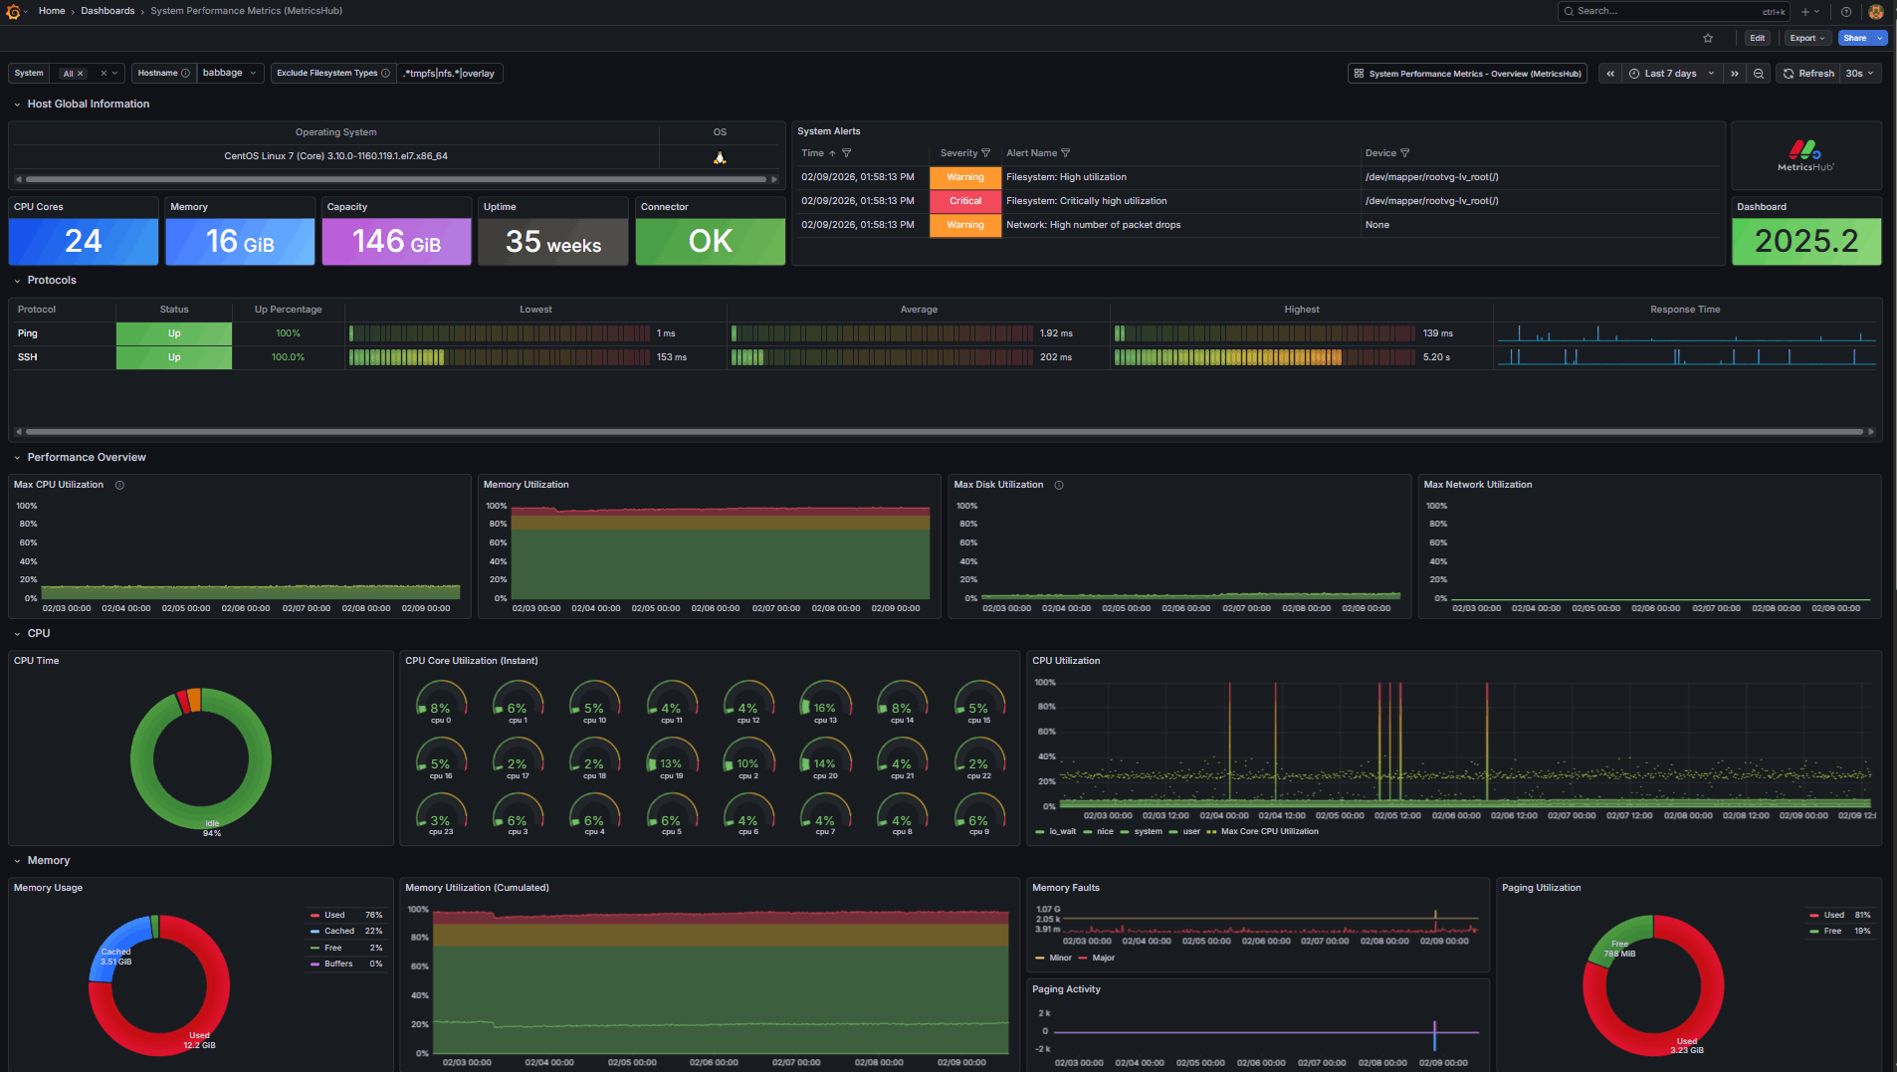Viewport: 1897px width, 1072px height.
Task: Click the plus icon to create new item
Action: pos(1803,11)
